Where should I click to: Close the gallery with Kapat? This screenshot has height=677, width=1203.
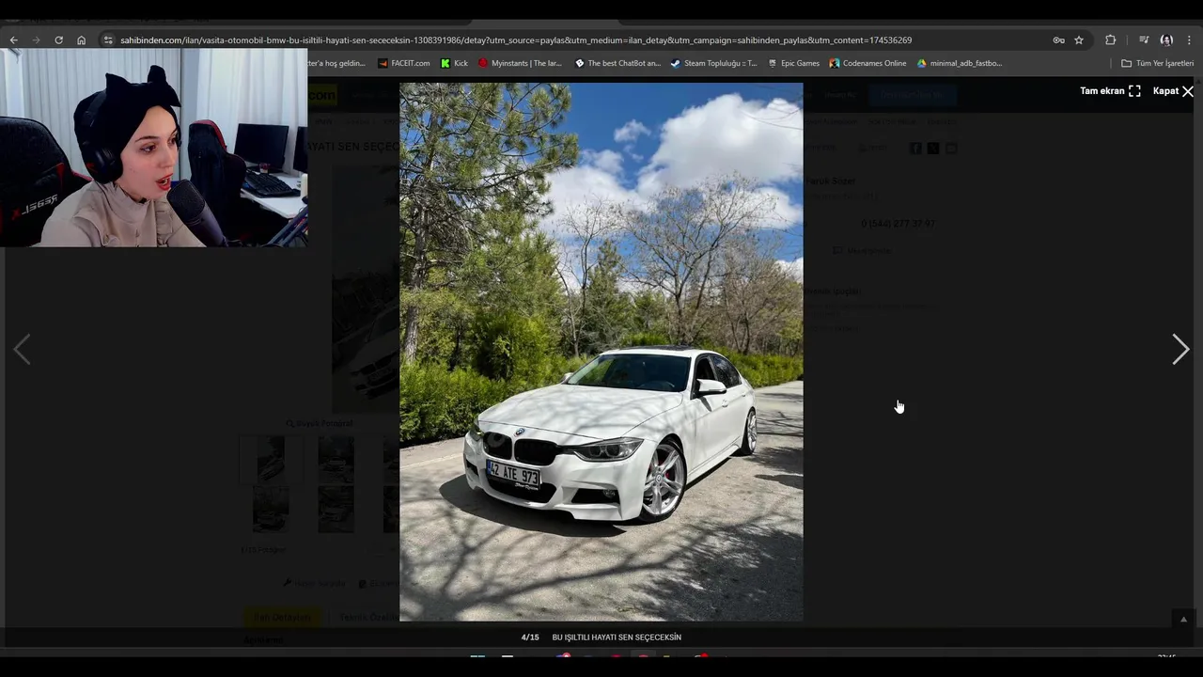coord(1173,91)
